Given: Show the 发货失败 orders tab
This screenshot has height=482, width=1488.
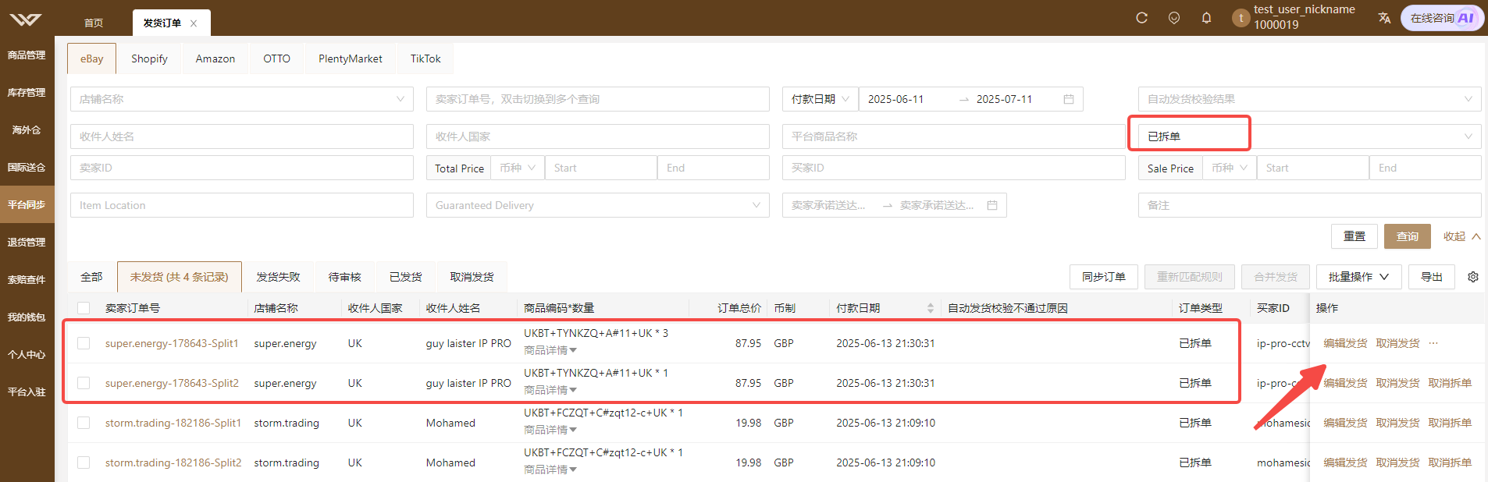Looking at the screenshot, I should (278, 277).
